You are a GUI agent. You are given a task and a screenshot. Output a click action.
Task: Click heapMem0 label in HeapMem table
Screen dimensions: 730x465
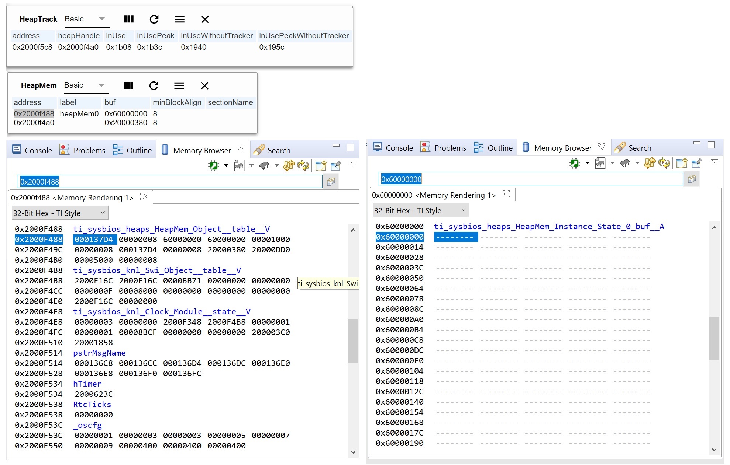tap(79, 114)
